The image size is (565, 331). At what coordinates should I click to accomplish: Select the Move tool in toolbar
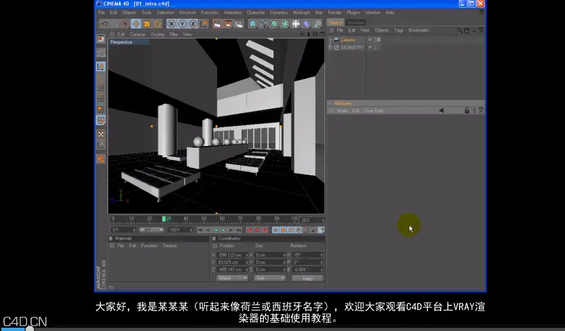click(136, 24)
